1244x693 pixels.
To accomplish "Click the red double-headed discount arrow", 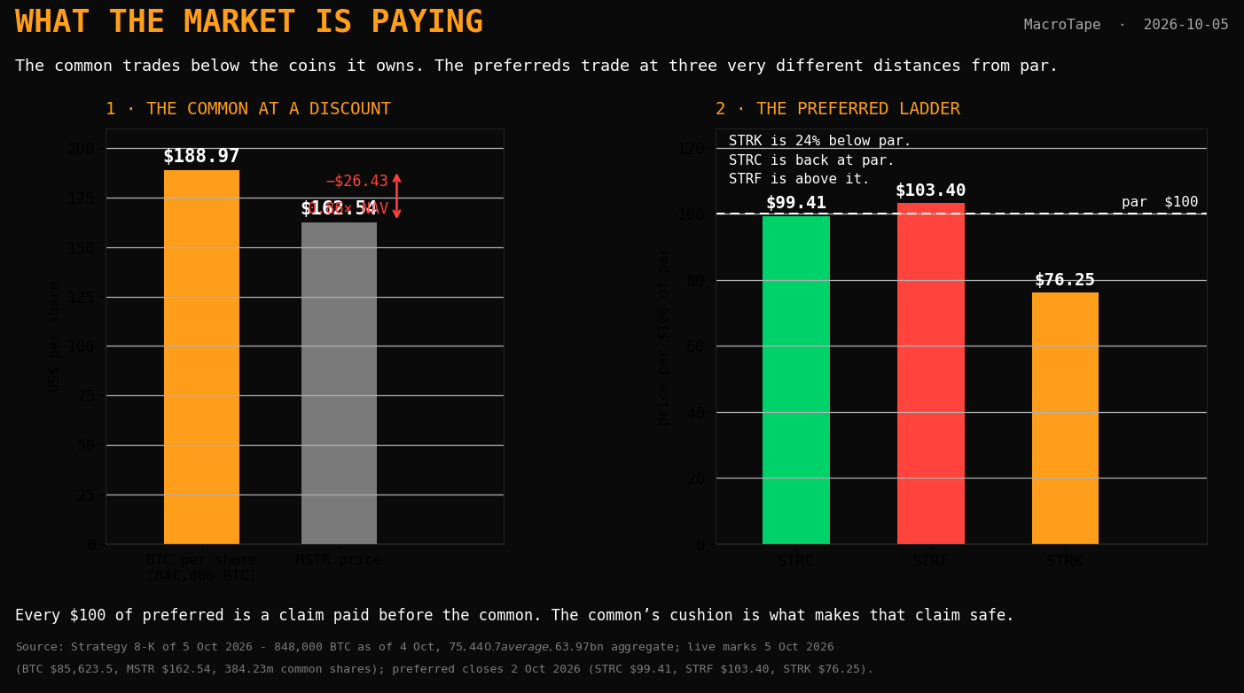I will coord(396,196).
